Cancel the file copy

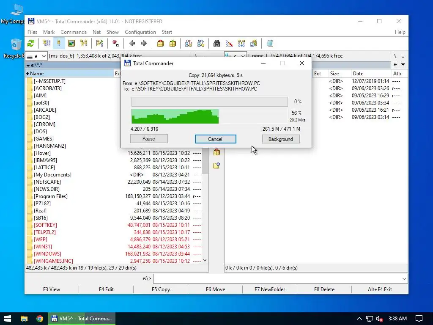click(215, 139)
